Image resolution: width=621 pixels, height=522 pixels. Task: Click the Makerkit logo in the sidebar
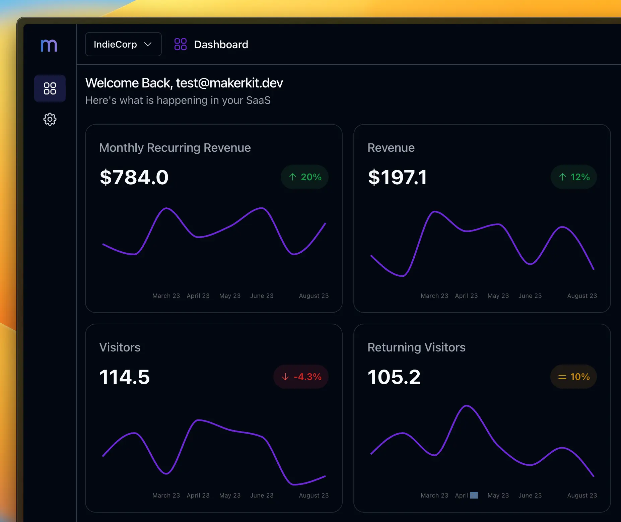49,45
